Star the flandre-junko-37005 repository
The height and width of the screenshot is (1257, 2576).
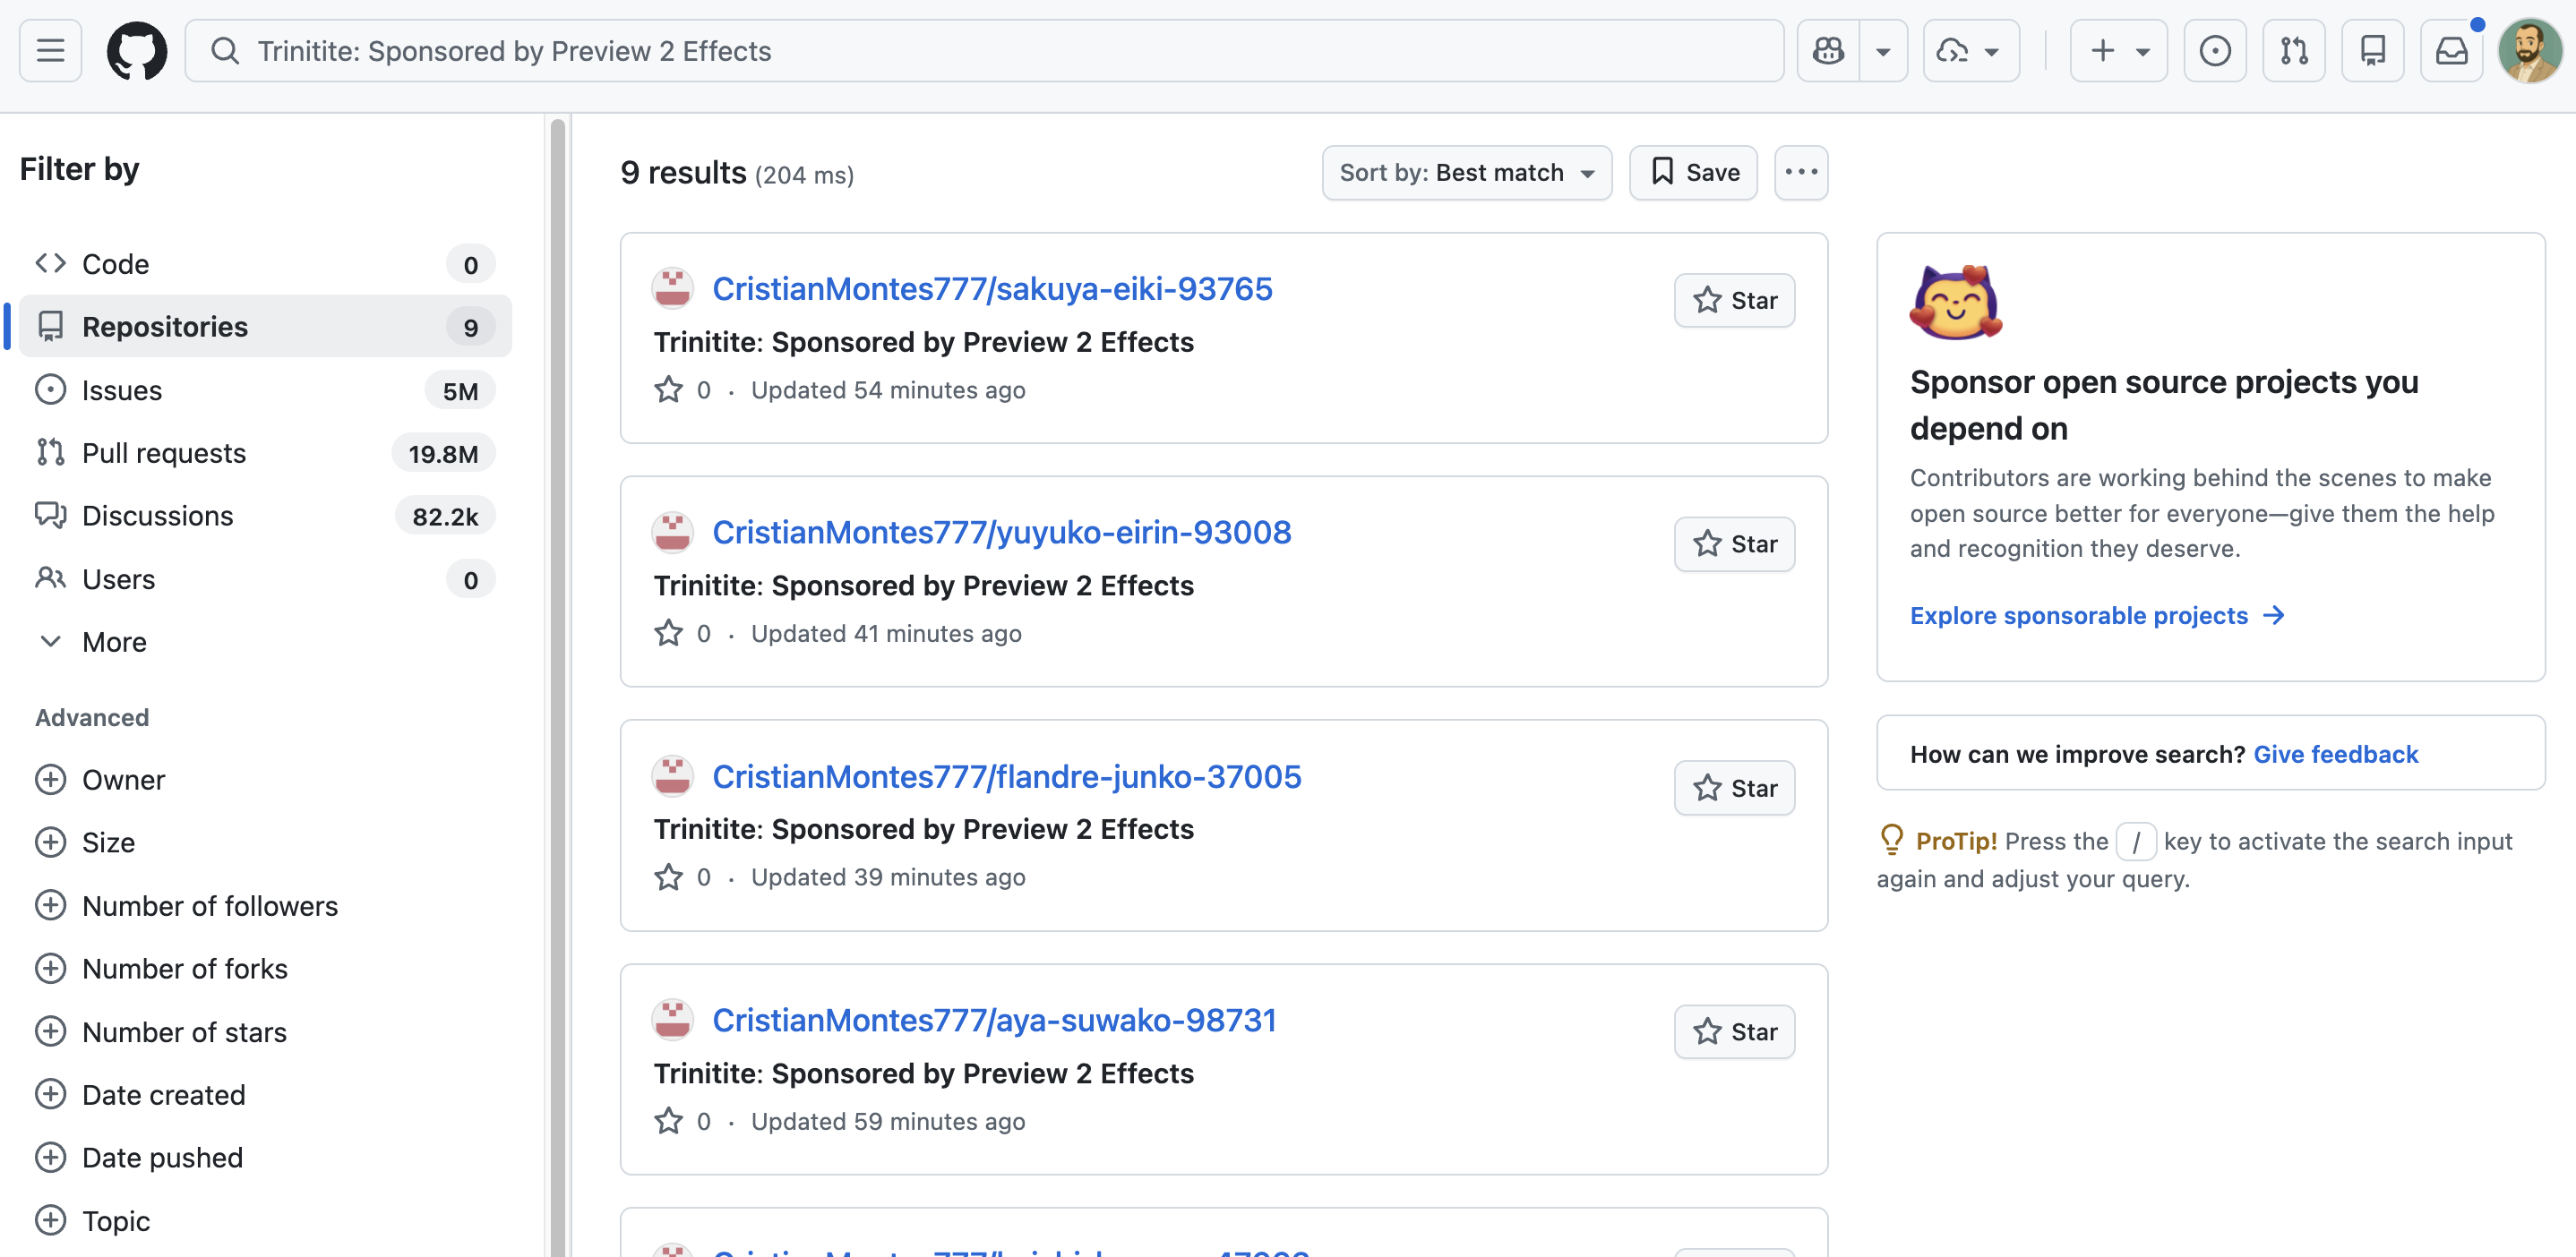pos(1734,789)
